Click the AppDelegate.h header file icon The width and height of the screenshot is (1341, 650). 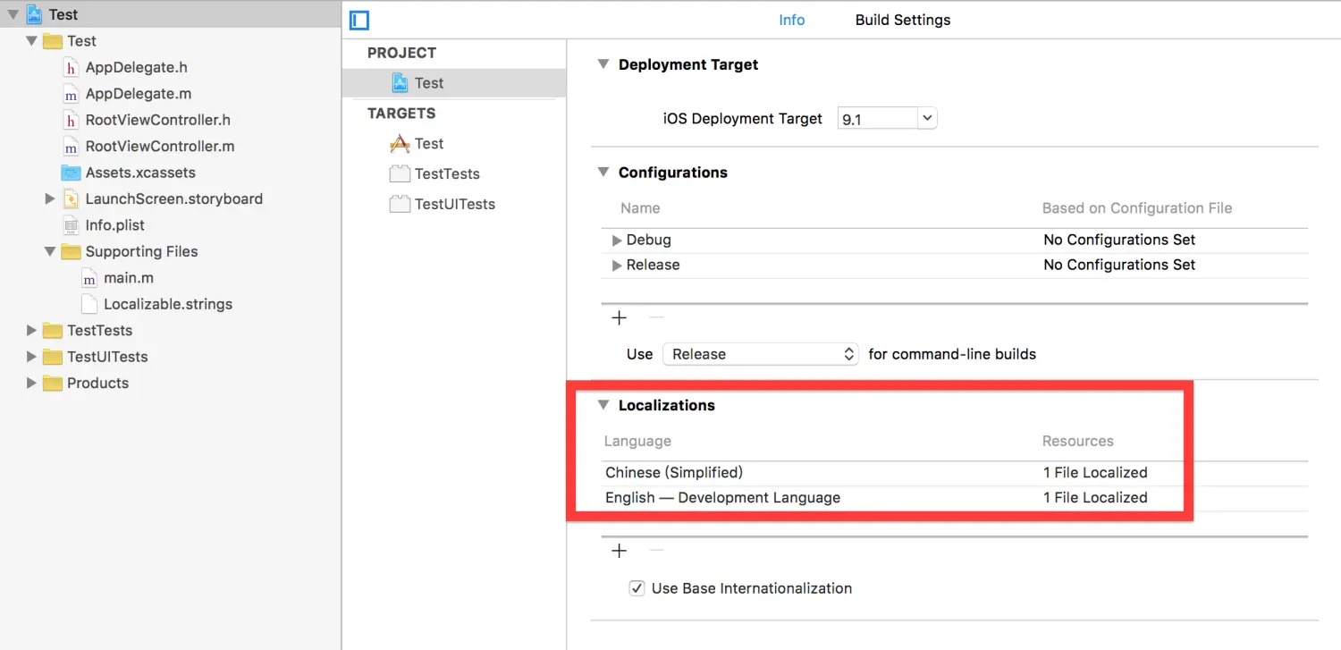click(71, 67)
